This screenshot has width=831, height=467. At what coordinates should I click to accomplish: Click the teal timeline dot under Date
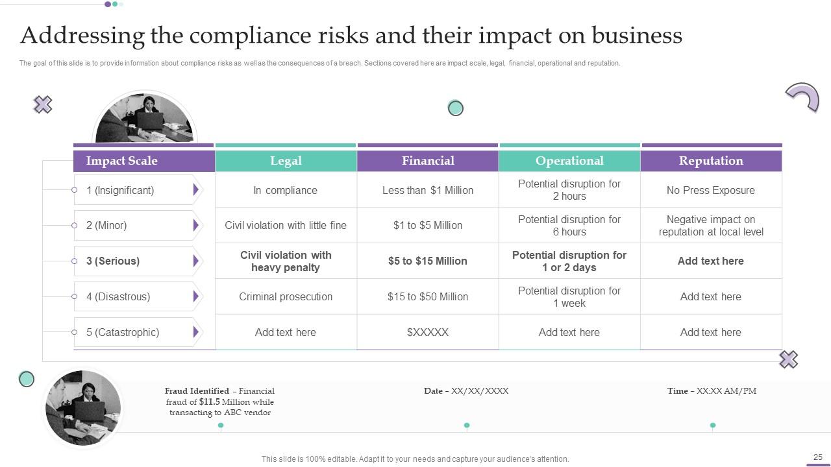[467, 425]
